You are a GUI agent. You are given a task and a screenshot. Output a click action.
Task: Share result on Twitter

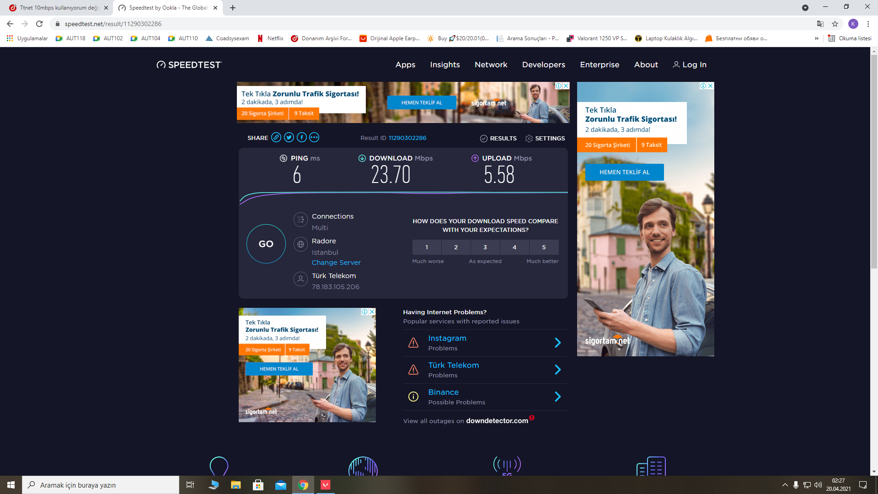289,137
